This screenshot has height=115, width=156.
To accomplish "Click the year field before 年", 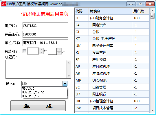I will pyautogui.click(x=33, y=51).
